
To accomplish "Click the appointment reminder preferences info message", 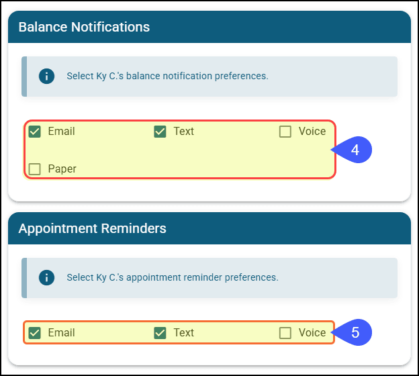I will (172, 277).
